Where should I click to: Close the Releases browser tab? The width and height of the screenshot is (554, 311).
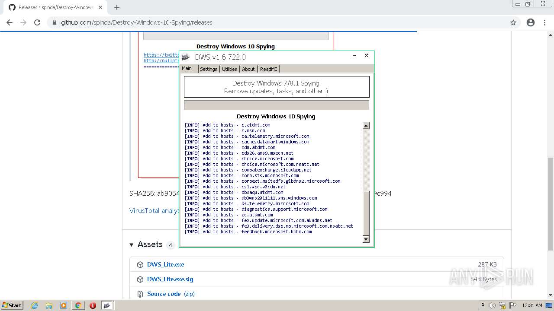coord(100,7)
